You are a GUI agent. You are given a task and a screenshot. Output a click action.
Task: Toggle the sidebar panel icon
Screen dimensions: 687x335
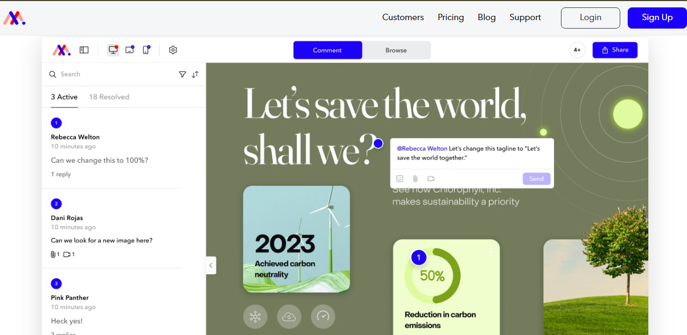[x=84, y=50]
